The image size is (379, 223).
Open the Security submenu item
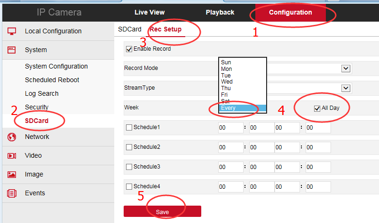[x=37, y=107]
